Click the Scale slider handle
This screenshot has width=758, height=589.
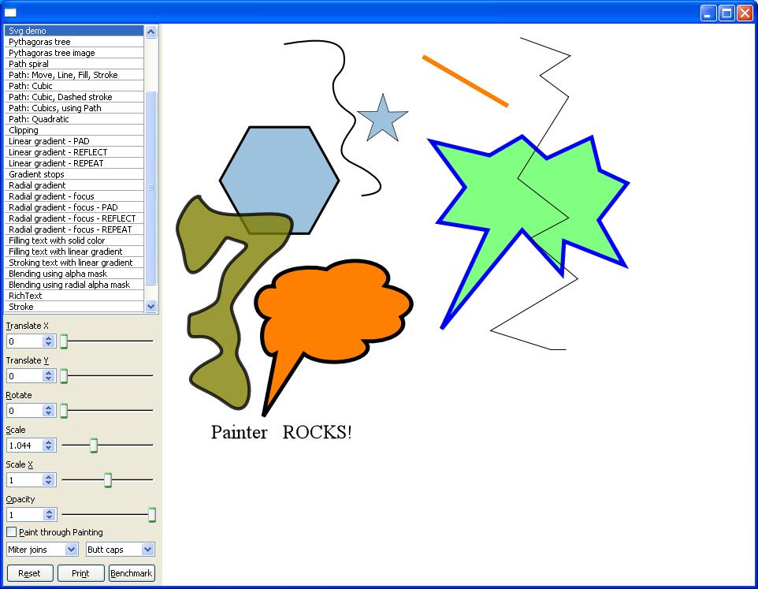pos(94,445)
